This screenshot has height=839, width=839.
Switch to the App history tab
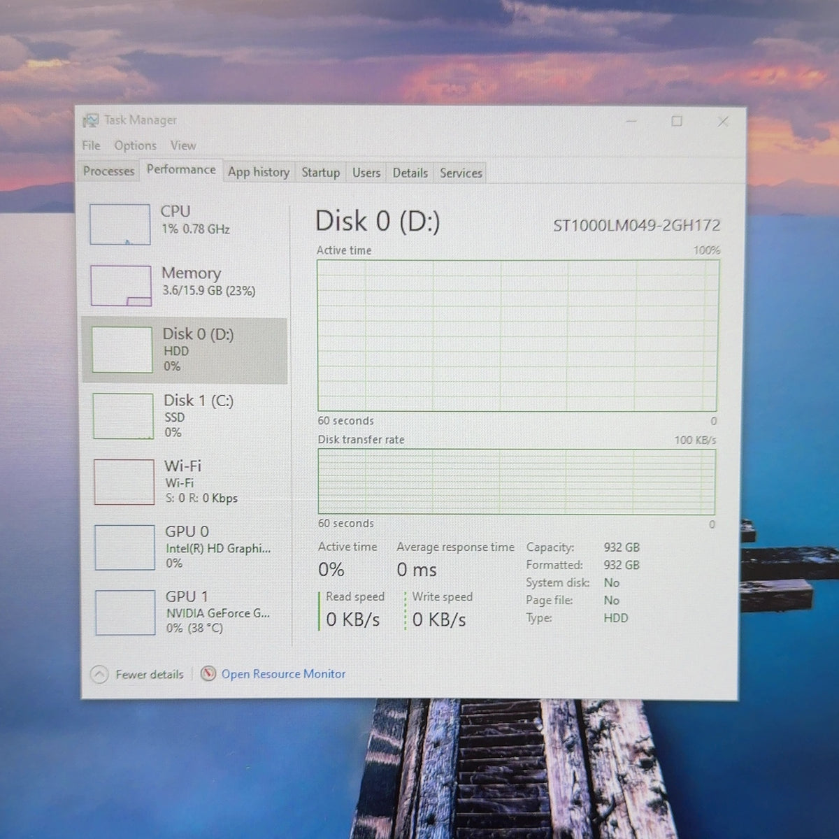[259, 172]
